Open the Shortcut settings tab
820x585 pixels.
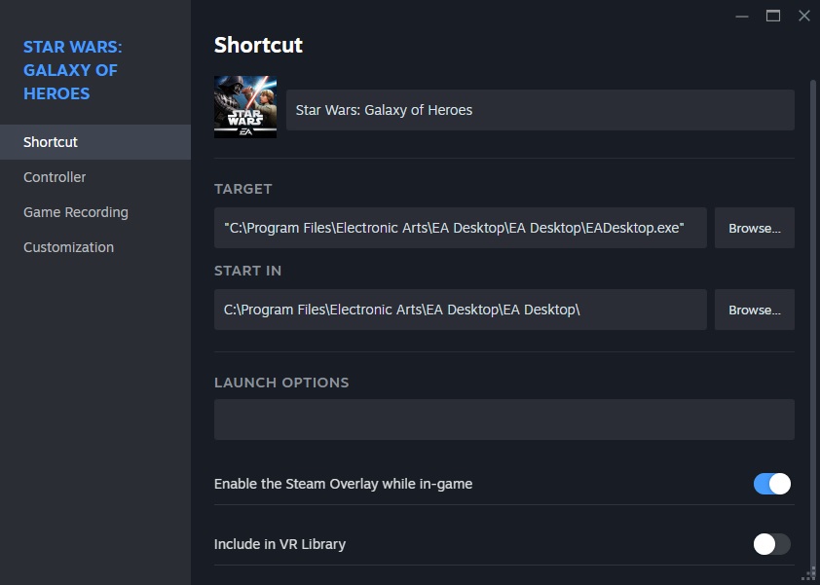pos(51,142)
